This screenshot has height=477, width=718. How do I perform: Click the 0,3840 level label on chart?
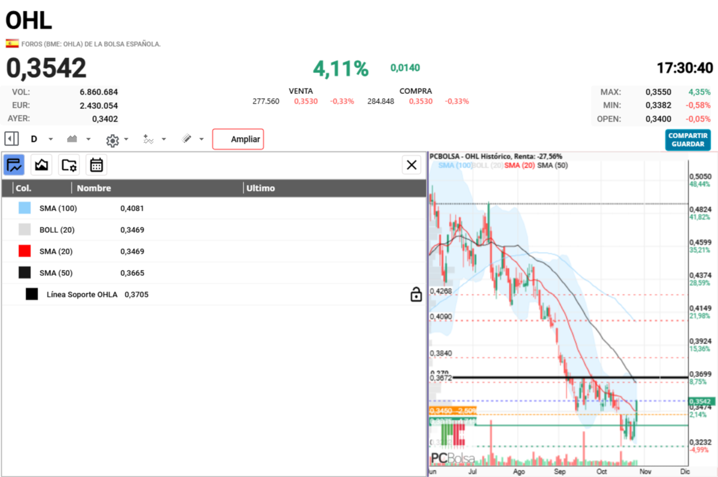point(441,353)
